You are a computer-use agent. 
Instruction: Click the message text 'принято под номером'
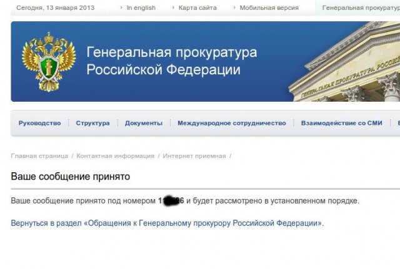[116, 201]
